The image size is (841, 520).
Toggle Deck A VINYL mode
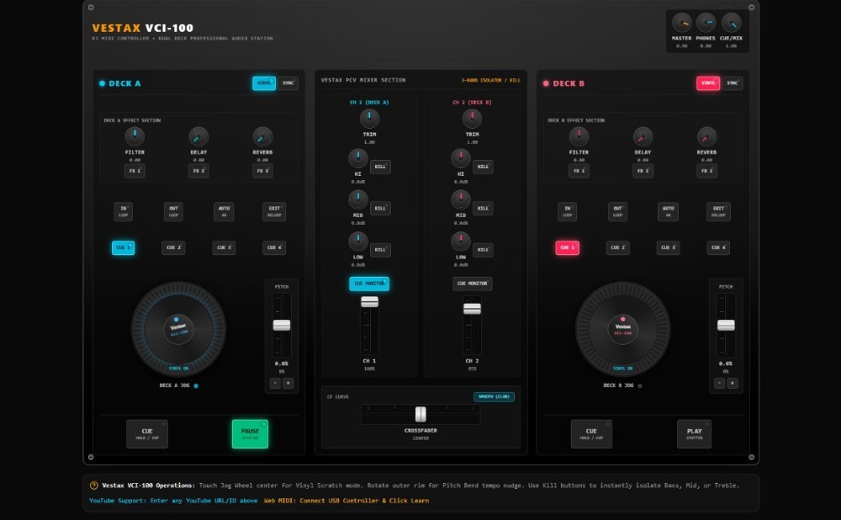(x=264, y=83)
